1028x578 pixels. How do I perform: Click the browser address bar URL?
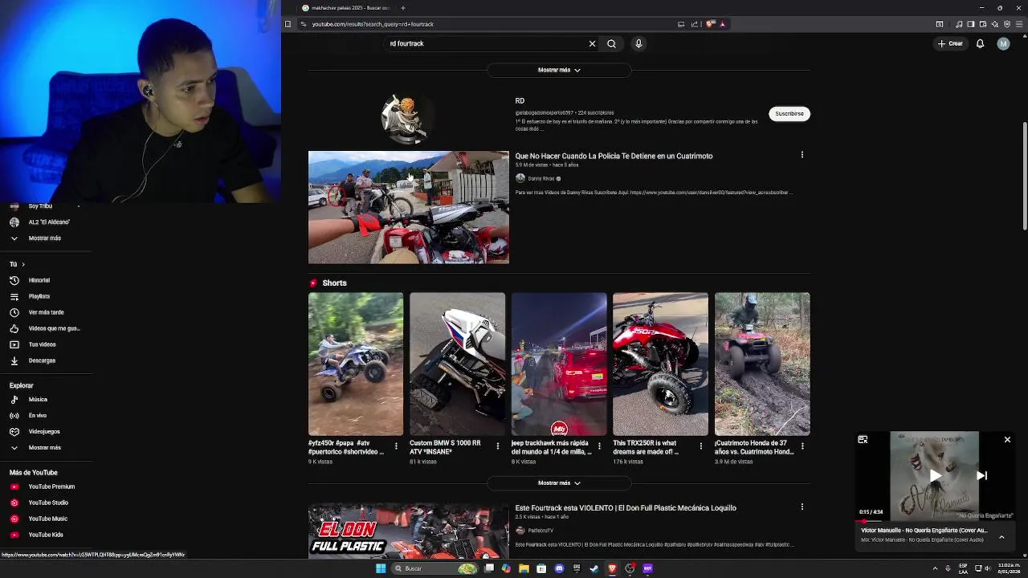tap(373, 24)
